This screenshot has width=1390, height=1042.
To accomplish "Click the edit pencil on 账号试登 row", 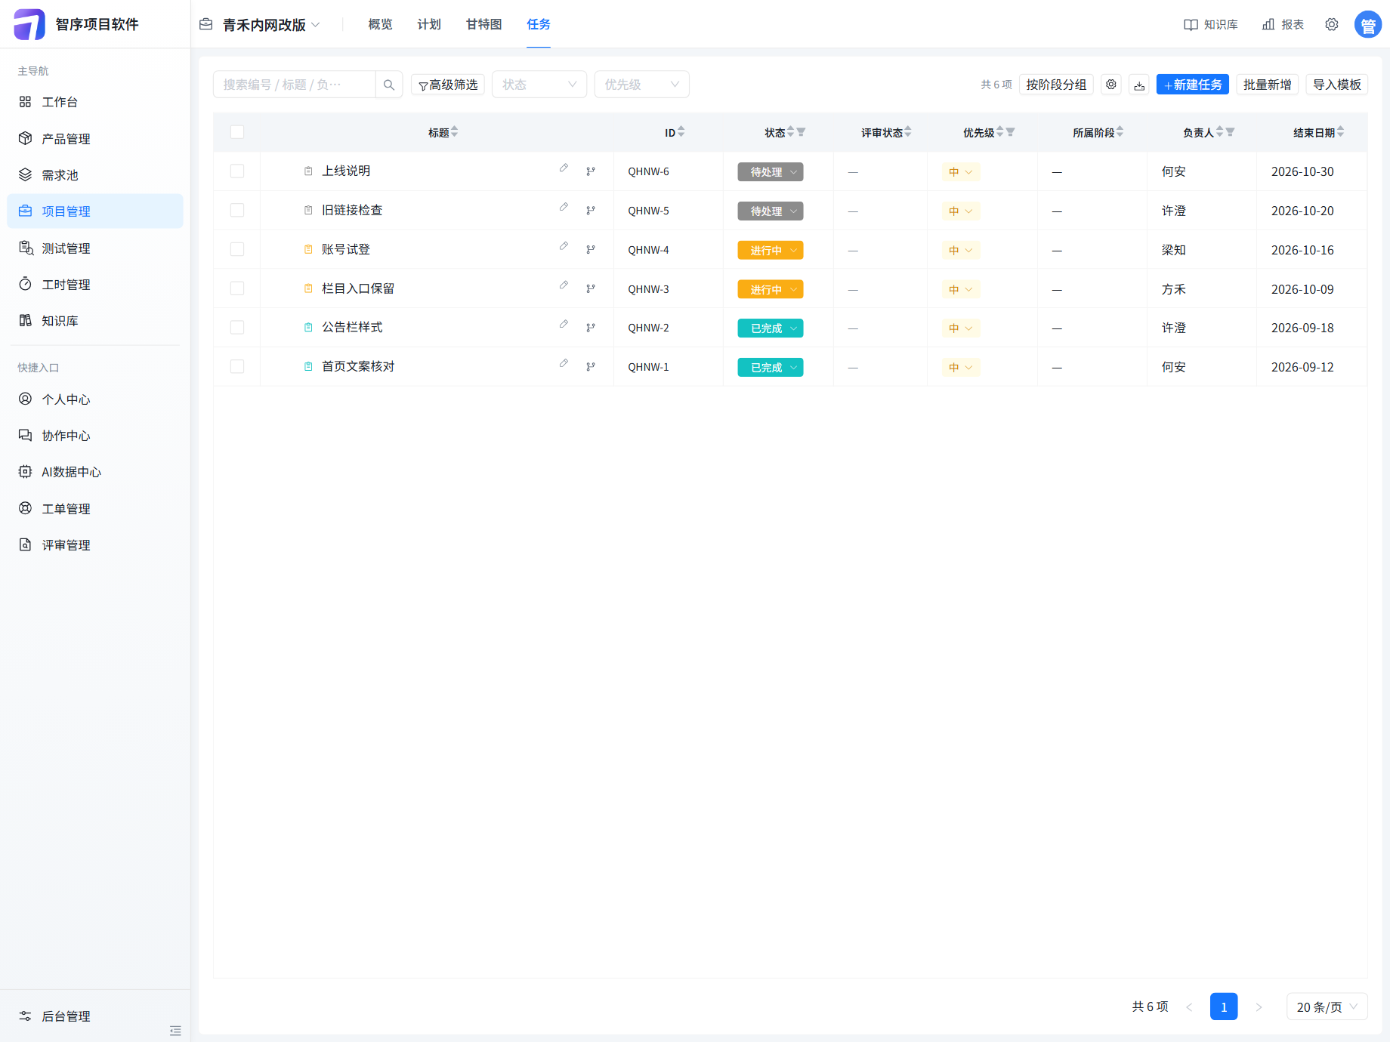I will (x=564, y=246).
